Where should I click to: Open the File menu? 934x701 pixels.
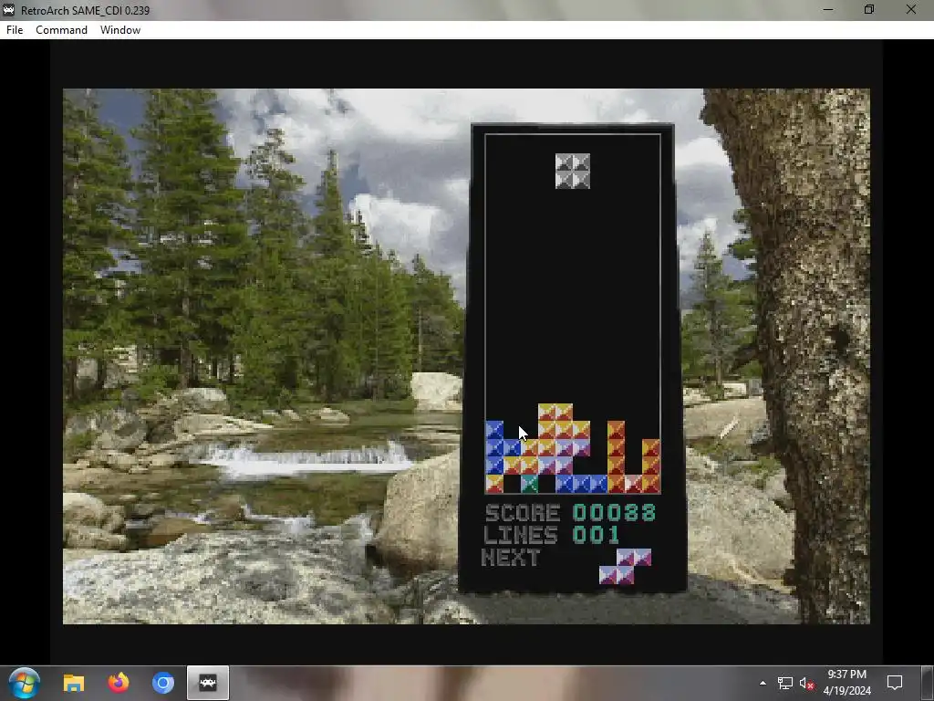15,30
